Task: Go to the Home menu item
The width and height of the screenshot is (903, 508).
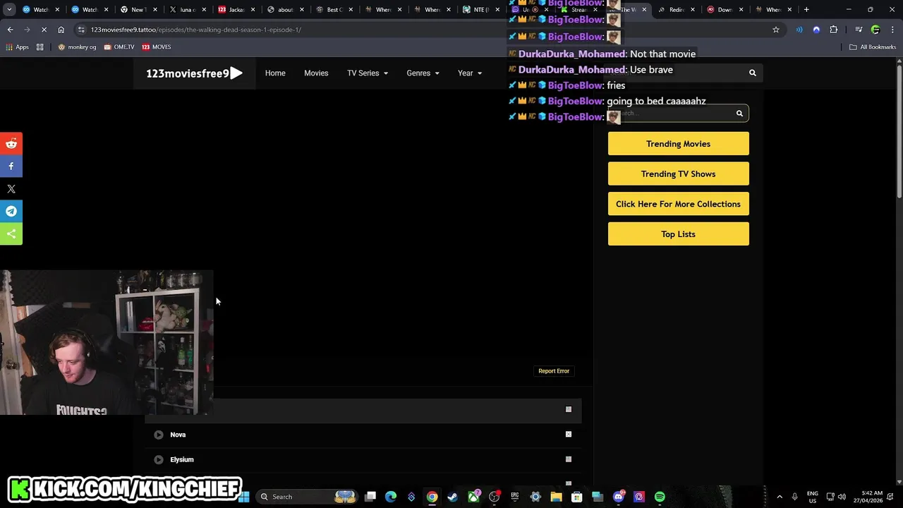Action: pos(275,73)
